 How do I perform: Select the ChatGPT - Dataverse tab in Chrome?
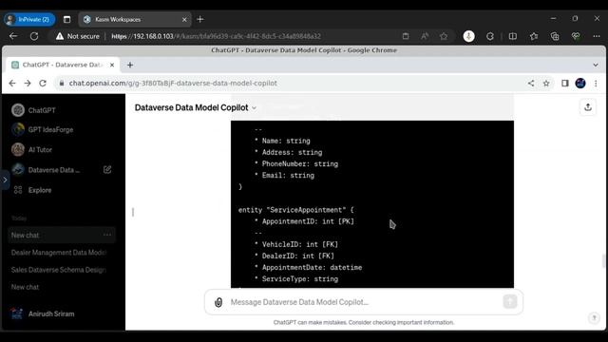click(62, 65)
